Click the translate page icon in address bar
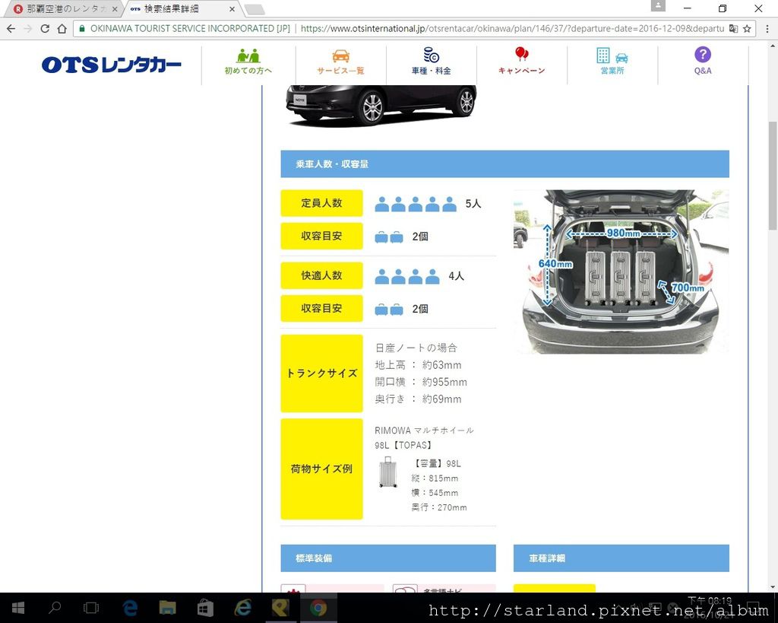Viewport: 778px width, 623px height. click(733, 29)
